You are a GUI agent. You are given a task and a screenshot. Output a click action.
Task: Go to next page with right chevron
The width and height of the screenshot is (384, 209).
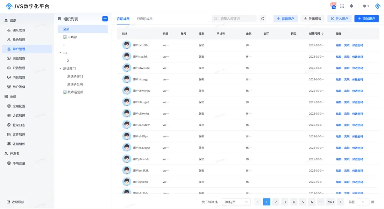(x=340, y=202)
